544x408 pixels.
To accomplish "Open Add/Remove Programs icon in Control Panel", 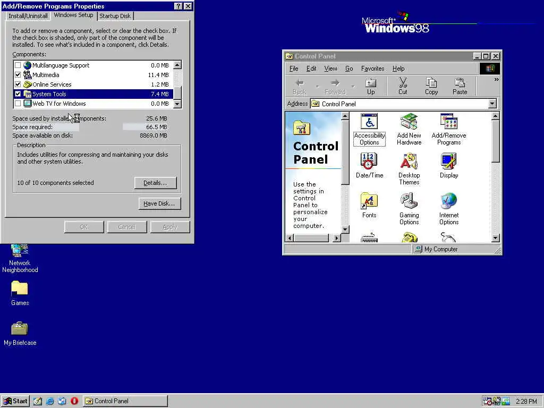I will (x=448, y=130).
